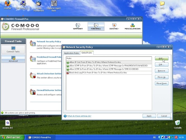Screen dimensions: 186x140
Task: Select the Firewall section icon
Action: click(96, 26)
